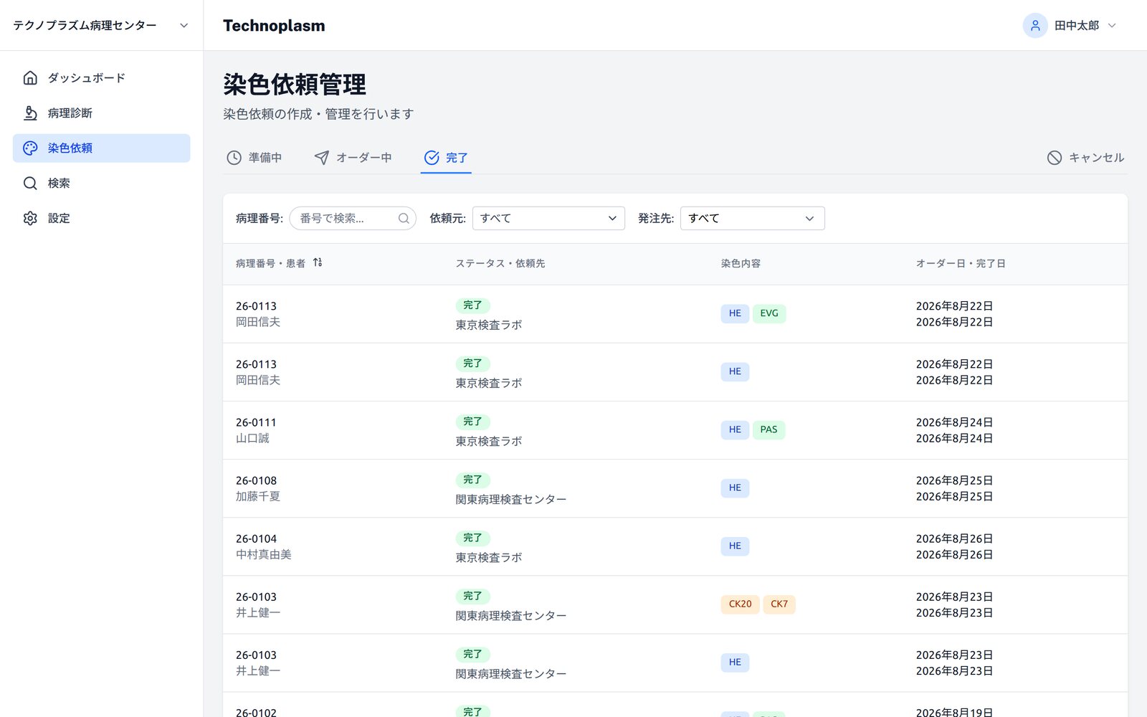This screenshot has height=717, width=1147.
Task: Switch to the オーダー中 tab
Action: (x=353, y=158)
